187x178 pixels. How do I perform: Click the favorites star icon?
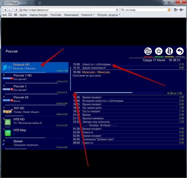(x=159, y=51)
